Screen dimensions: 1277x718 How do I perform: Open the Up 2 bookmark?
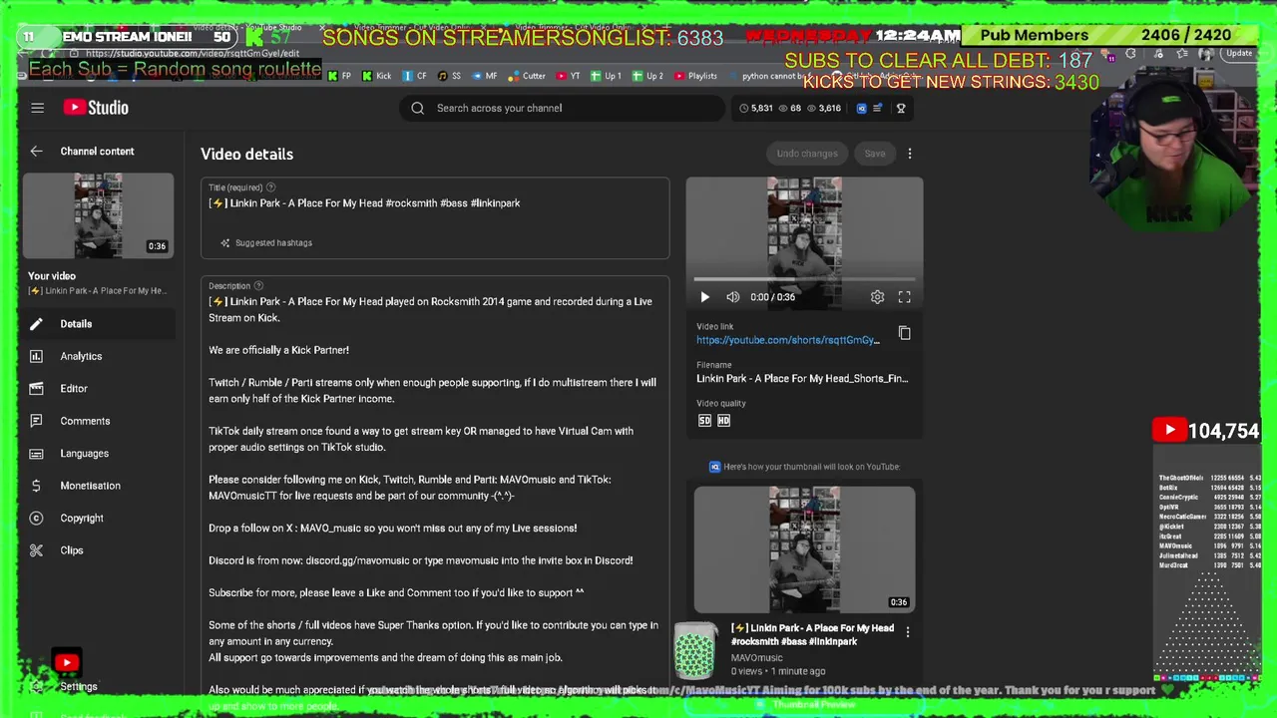pyautogui.click(x=647, y=76)
